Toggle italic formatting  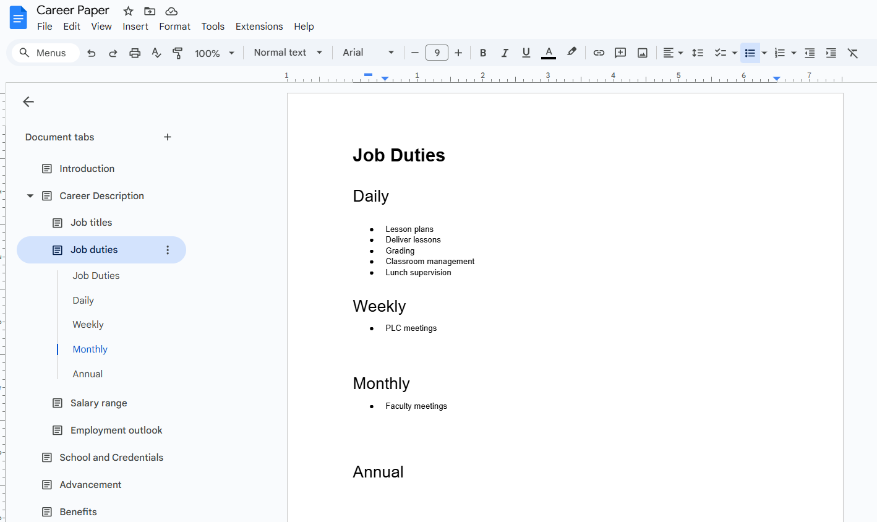pos(505,53)
